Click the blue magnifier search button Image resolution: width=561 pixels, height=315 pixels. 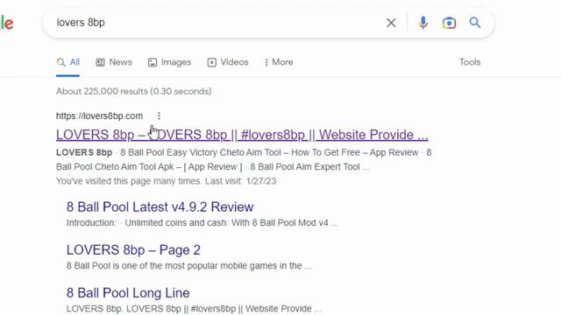(x=475, y=23)
